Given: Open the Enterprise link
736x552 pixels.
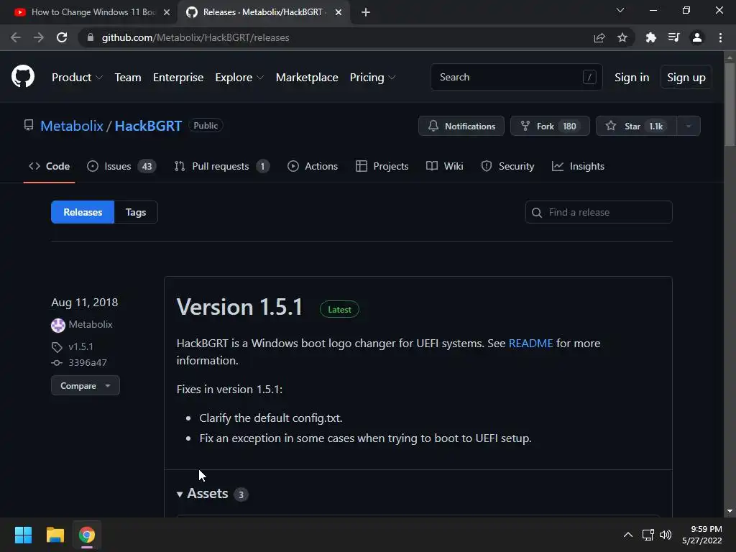Looking at the screenshot, I should (x=178, y=77).
